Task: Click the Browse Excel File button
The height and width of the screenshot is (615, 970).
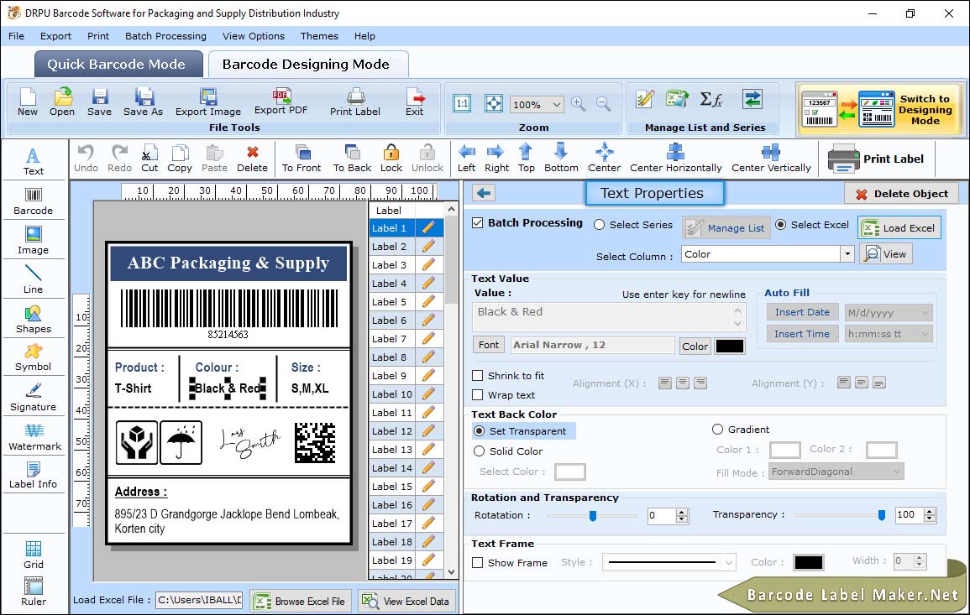Action: tap(301, 601)
